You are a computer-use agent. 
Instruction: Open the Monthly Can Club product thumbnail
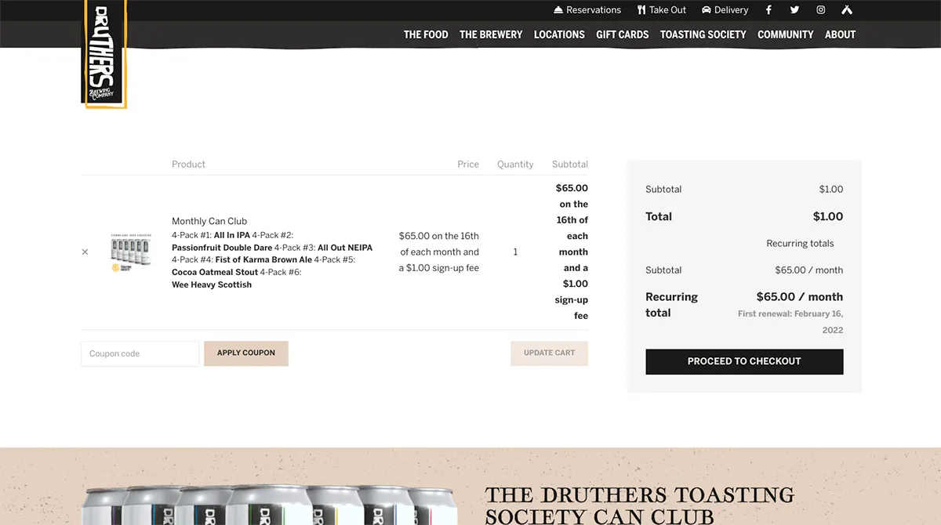(x=131, y=252)
